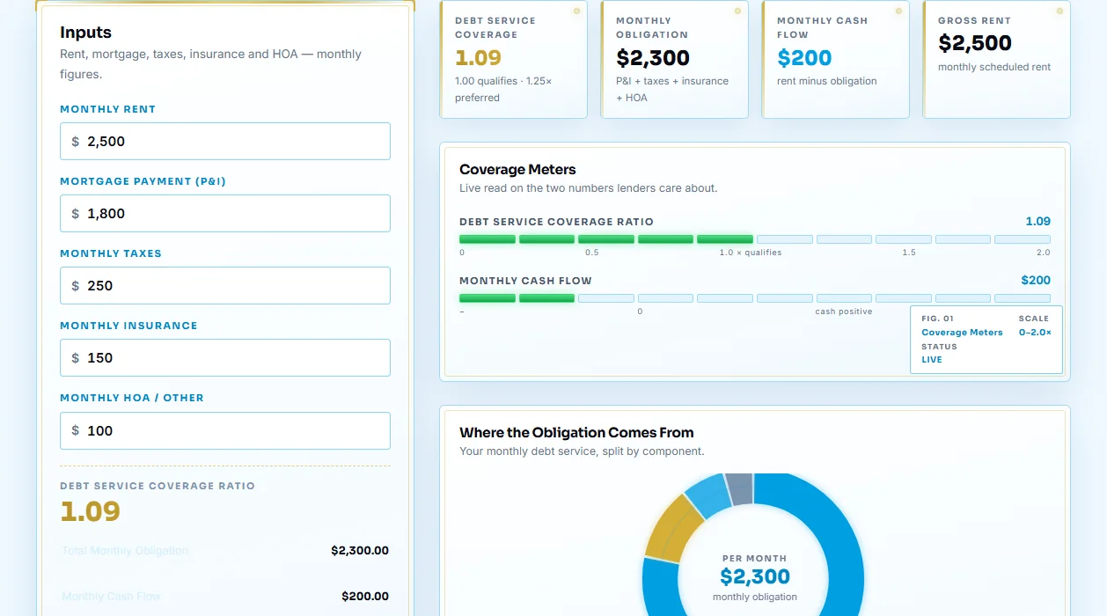Viewport: 1107px width, 616px height.
Task: Click the dot on Gross Rent card
Action: [1059, 11]
